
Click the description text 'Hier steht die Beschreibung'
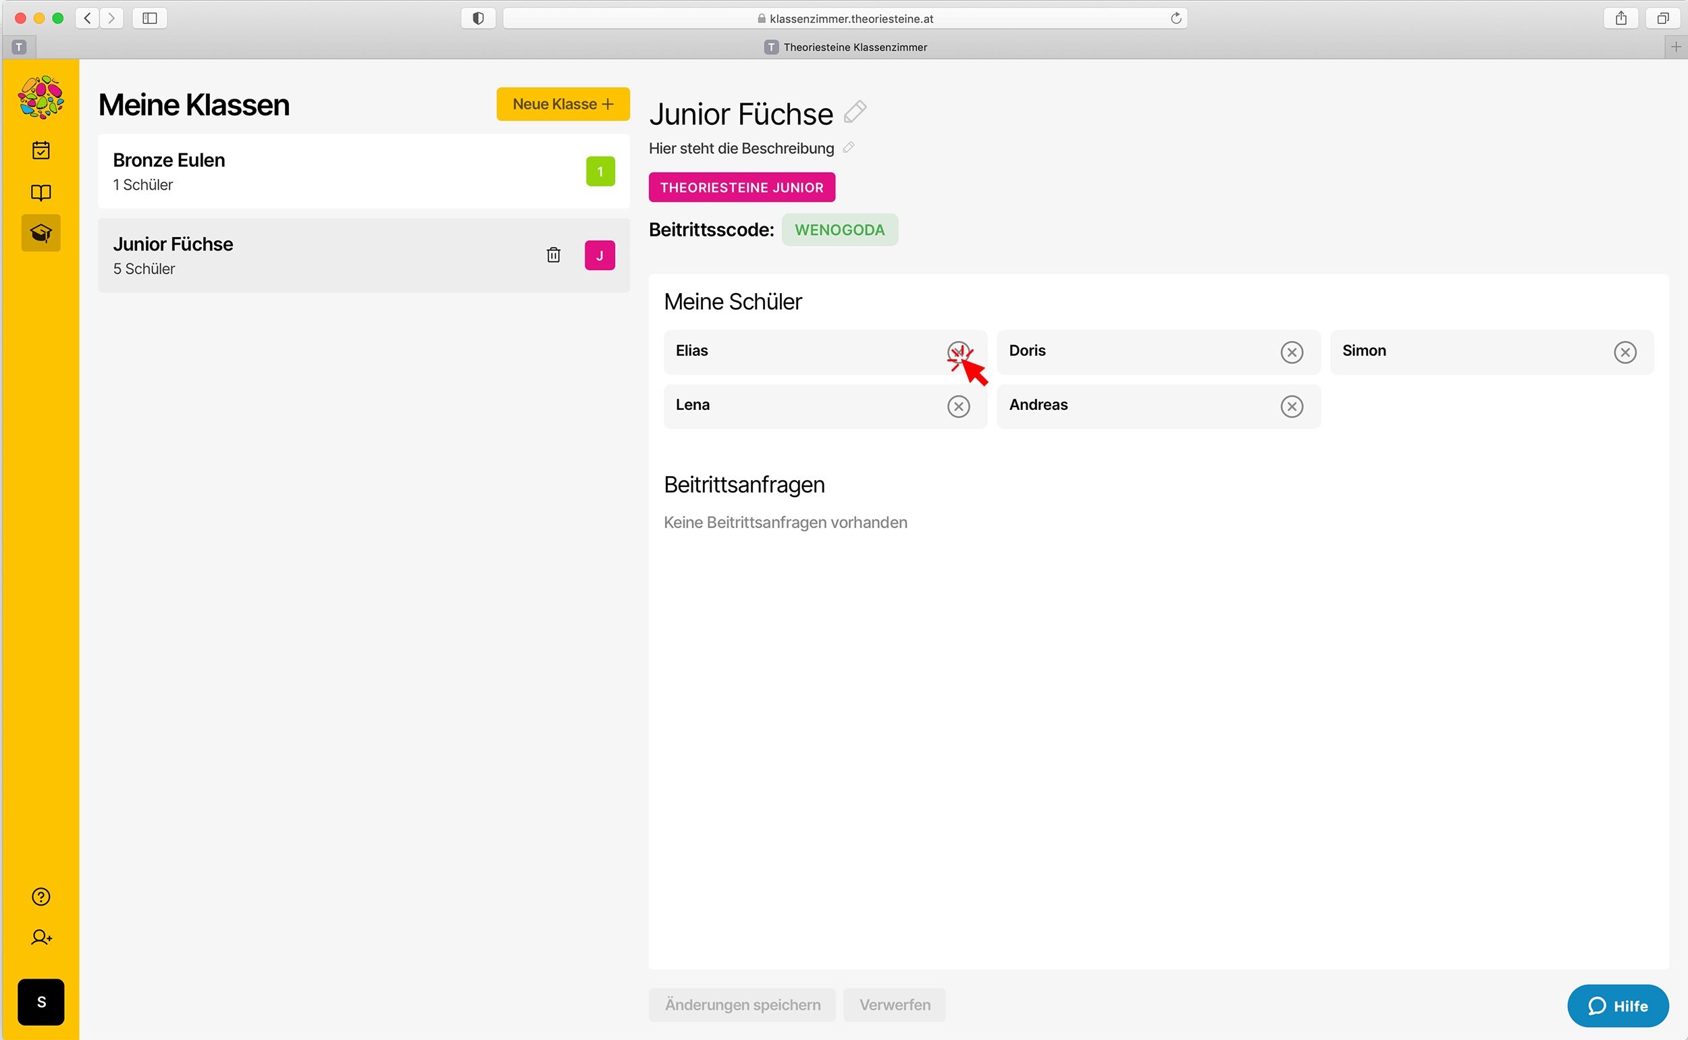[x=741, y=148]
